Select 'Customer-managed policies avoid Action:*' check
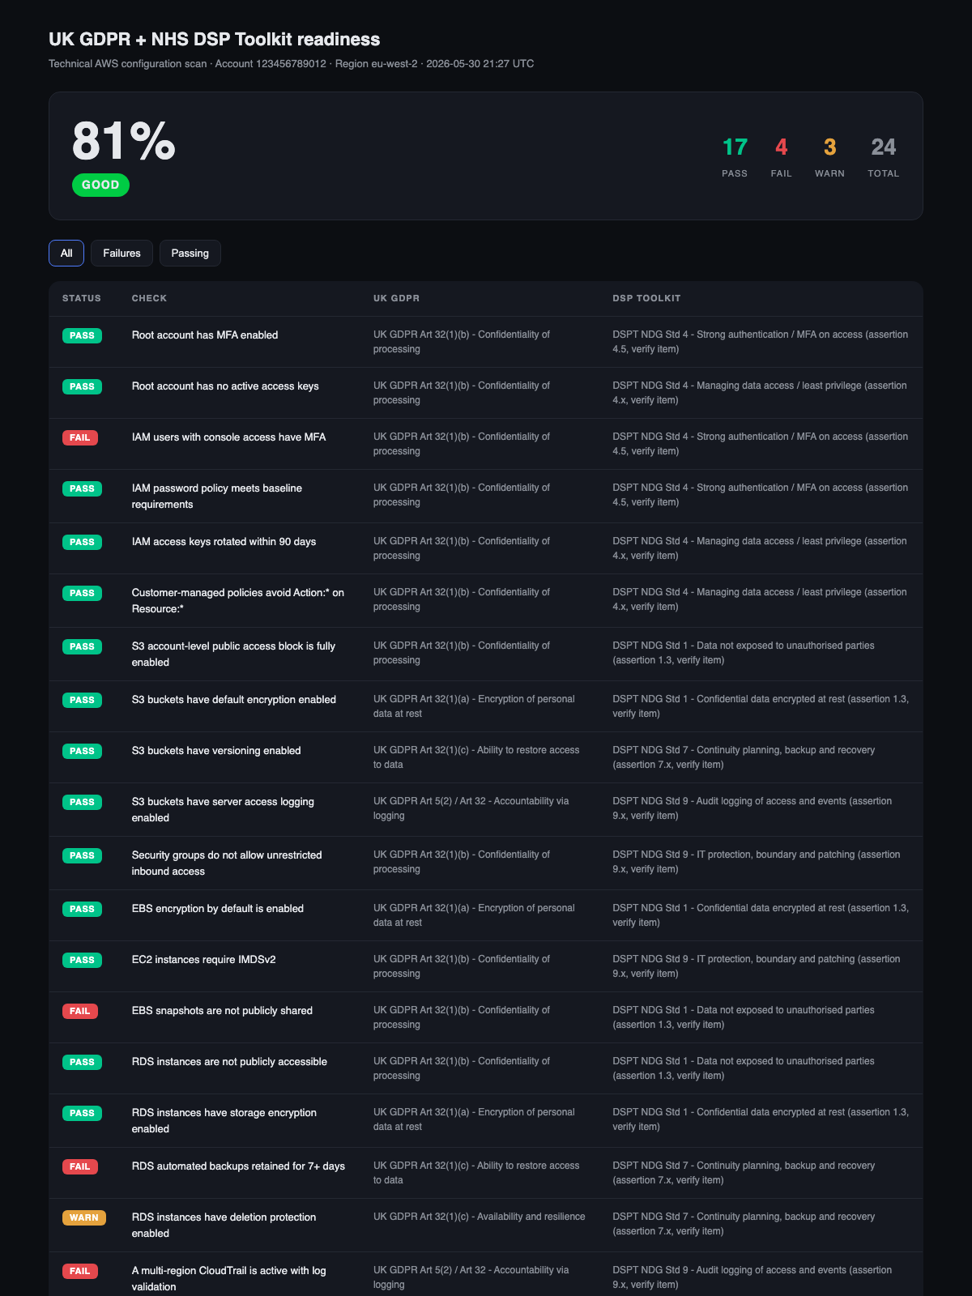Viewport: 972px width, 1296px height. (238, 600)
